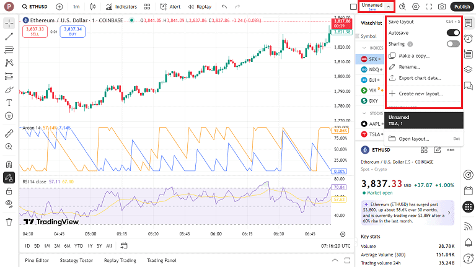
Task: Open the notifications bell icon
Action: 469,242
